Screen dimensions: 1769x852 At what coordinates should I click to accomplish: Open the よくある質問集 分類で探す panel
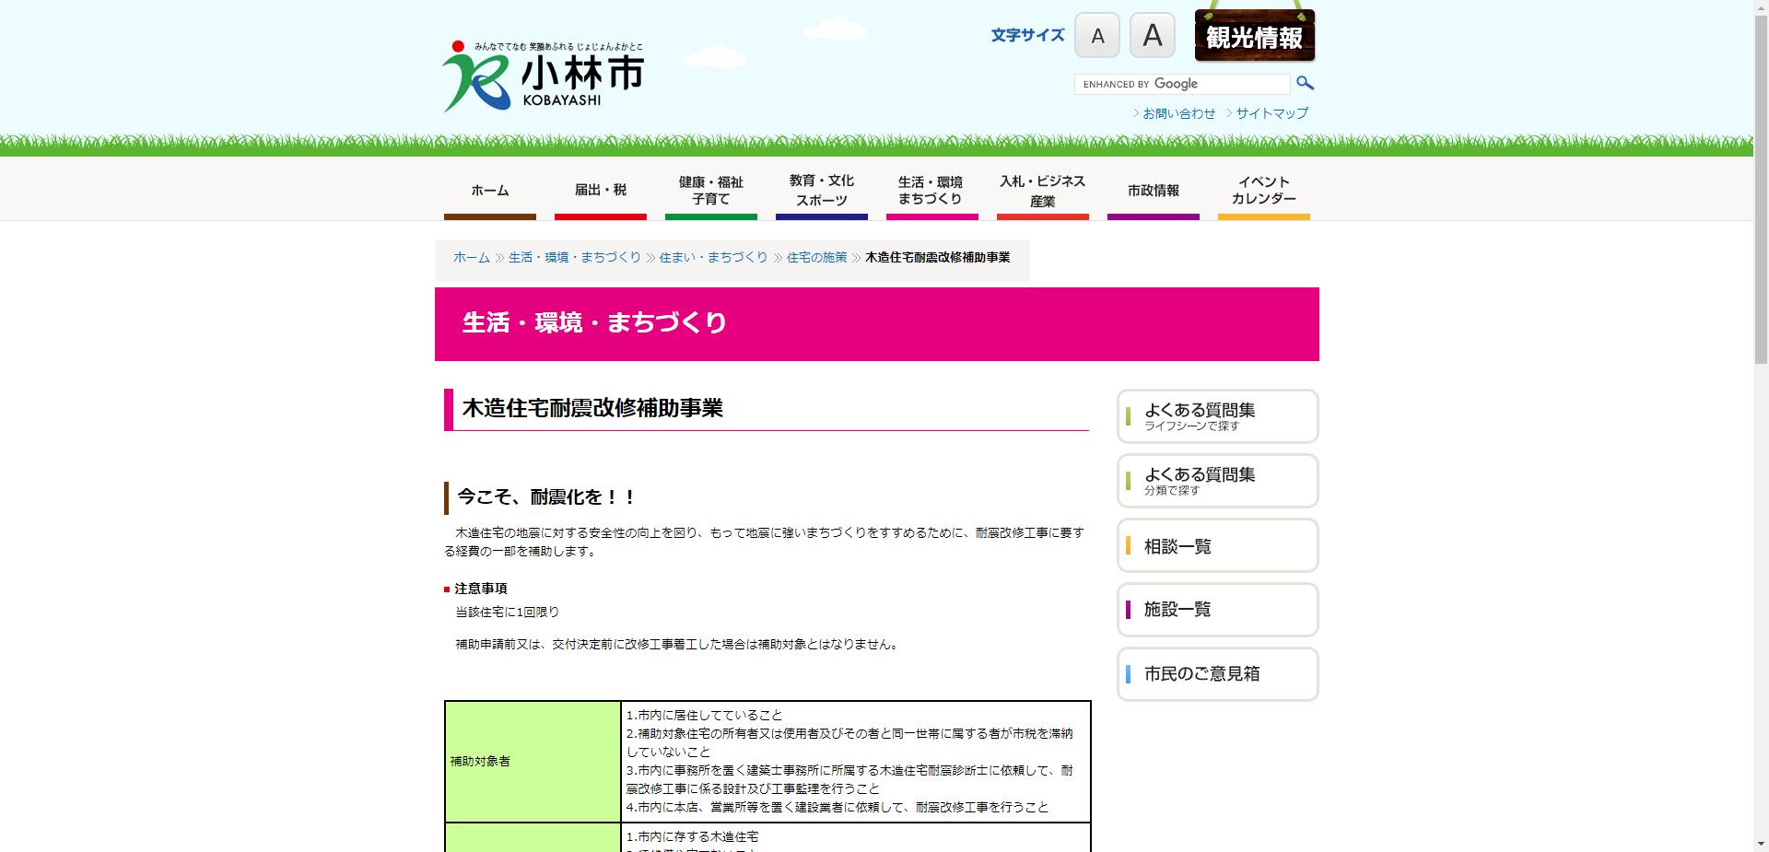click(1217, 481)
